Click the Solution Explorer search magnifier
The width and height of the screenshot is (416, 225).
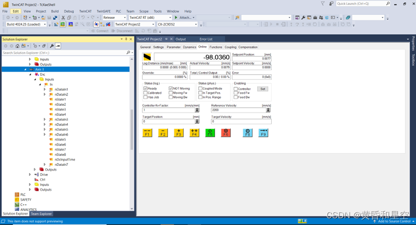[128, 52]
